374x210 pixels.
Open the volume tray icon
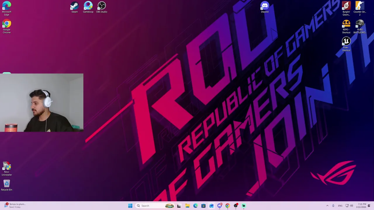(351, 206)
